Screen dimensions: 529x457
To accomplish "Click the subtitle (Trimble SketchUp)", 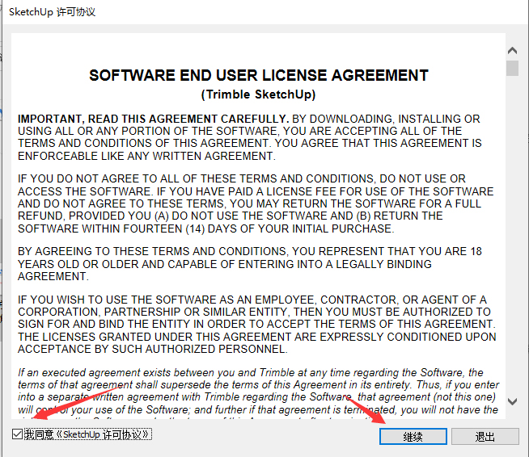I will (x=258, y=94).
